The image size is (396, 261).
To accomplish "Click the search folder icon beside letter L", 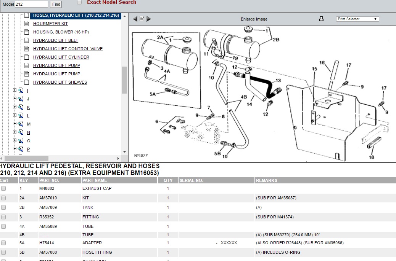I will coord(21,116).
